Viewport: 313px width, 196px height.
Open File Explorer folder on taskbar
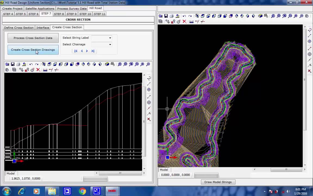coord(52,191)
